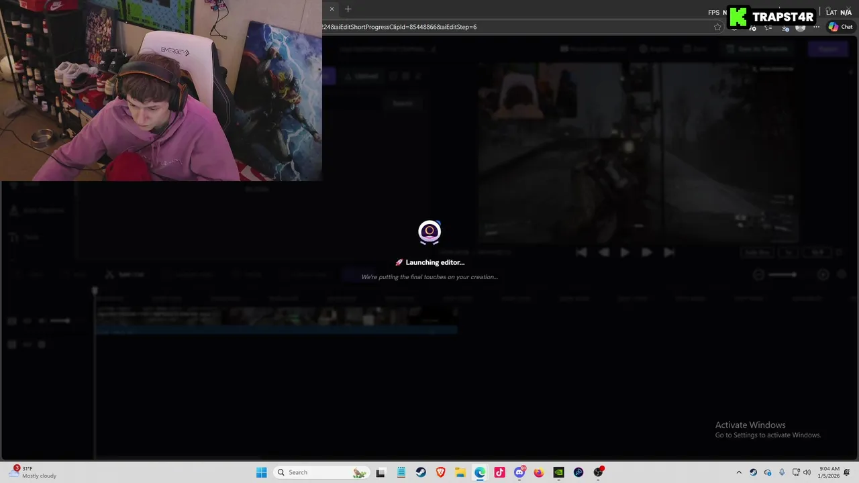The width and height of the screenshot is (859, 483).
Task: Open the browser downloads icon
Action: (x=785, y=28)
